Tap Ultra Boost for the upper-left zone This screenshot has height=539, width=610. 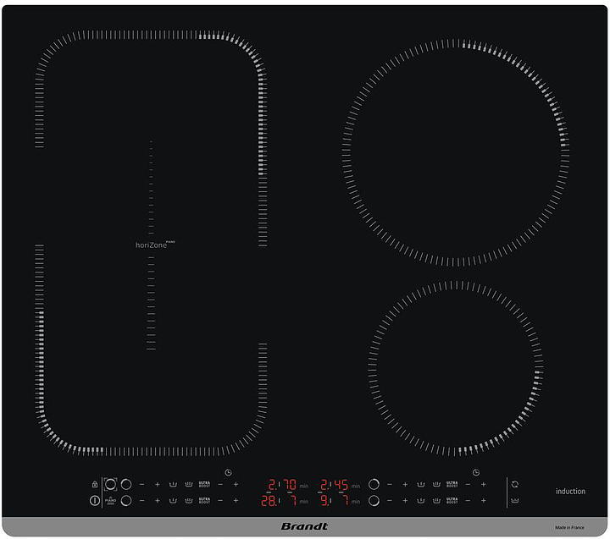click(204, 485)
